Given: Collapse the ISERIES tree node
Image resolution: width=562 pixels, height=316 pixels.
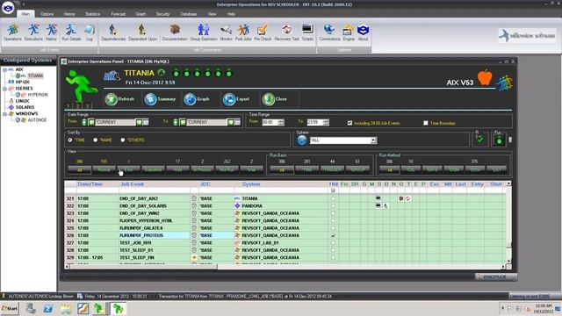Looking at the screenshot, I should [4, 89].
